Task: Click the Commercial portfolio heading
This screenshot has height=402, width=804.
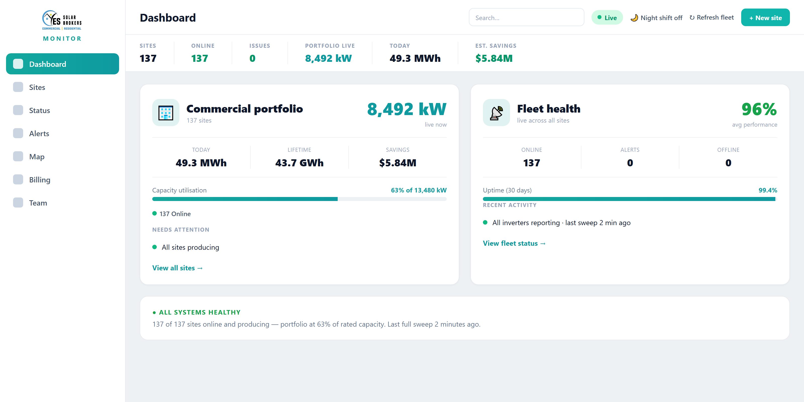Action: pos(244,109)
